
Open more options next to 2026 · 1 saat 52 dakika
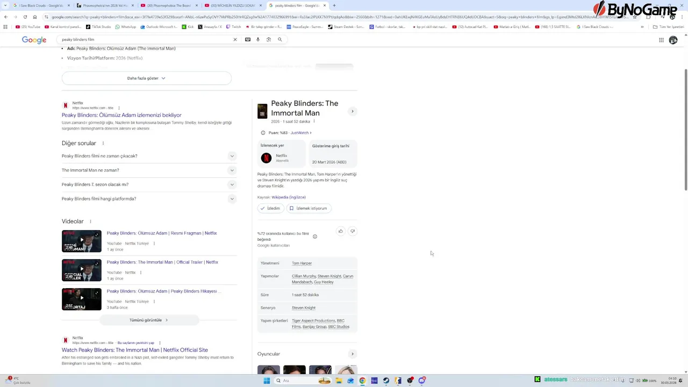coord(314,121)
